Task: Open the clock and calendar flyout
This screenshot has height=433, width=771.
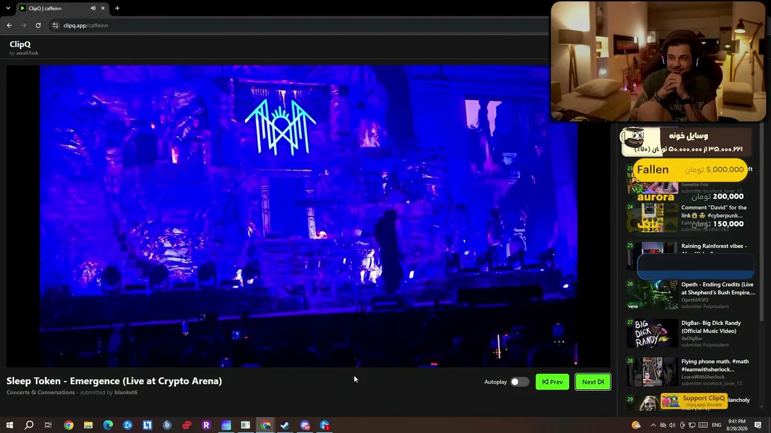Action: (x=737, y=425)
